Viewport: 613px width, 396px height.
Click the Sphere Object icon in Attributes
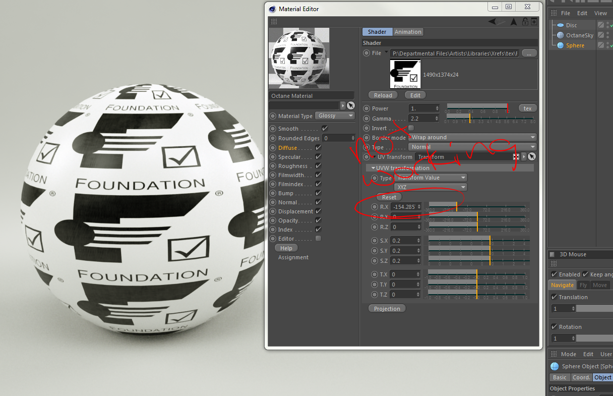click(x=555, y=366)
